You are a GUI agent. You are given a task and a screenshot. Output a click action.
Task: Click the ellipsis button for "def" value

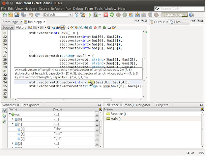coord(97,134)
